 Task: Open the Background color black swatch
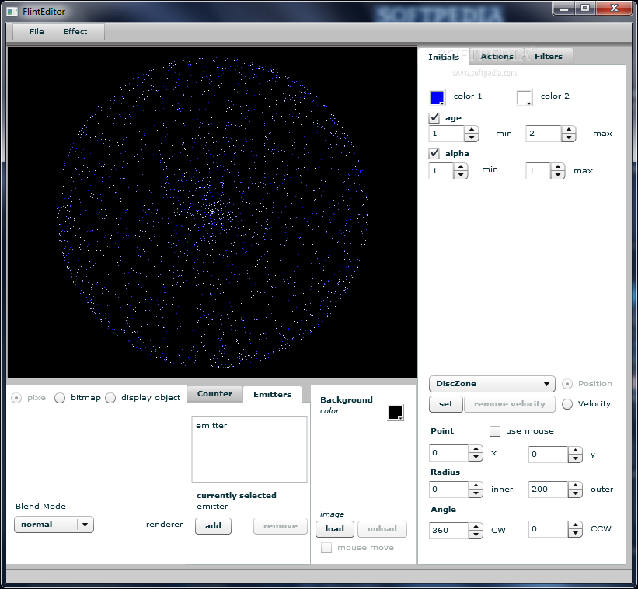click(x=396, y=413)
